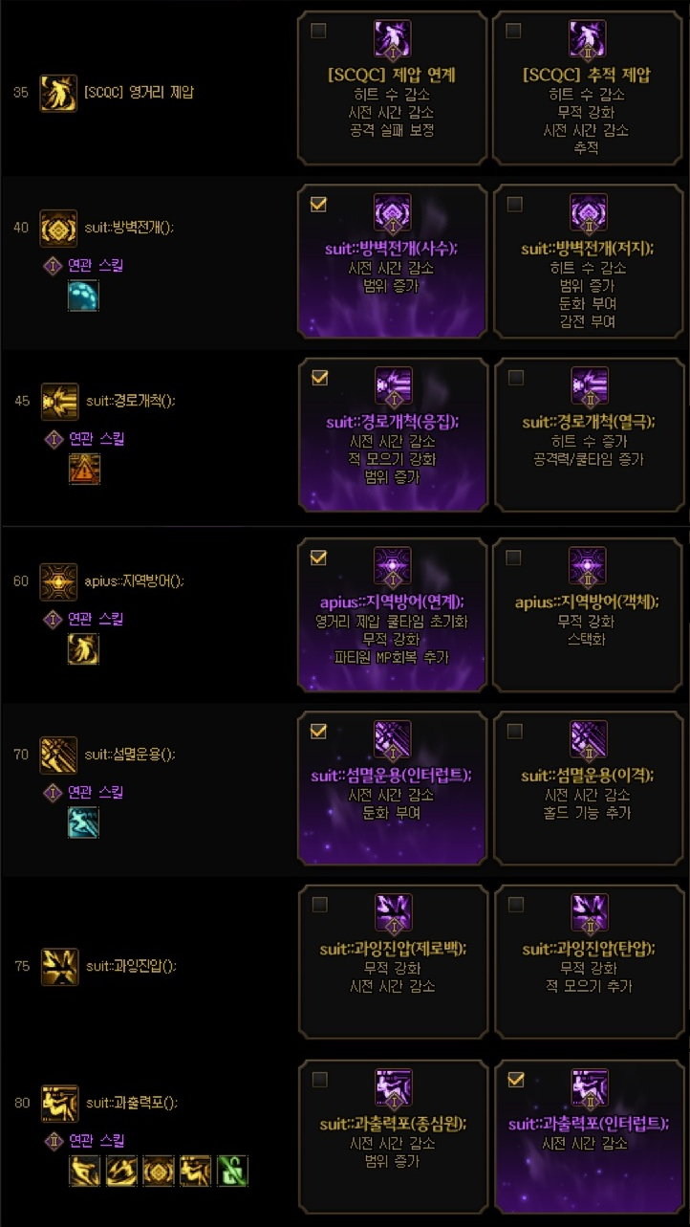Click the [SCQC] 영거리 제압 skill icon
The image size is (690, 1227).
(58, 93)
